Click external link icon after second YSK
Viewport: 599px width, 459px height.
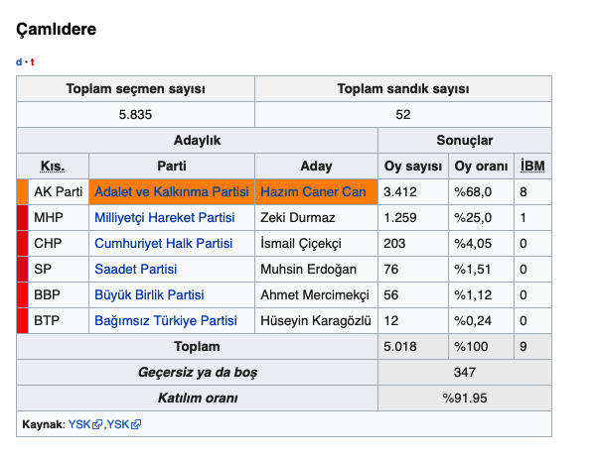(x=136, y=424)
